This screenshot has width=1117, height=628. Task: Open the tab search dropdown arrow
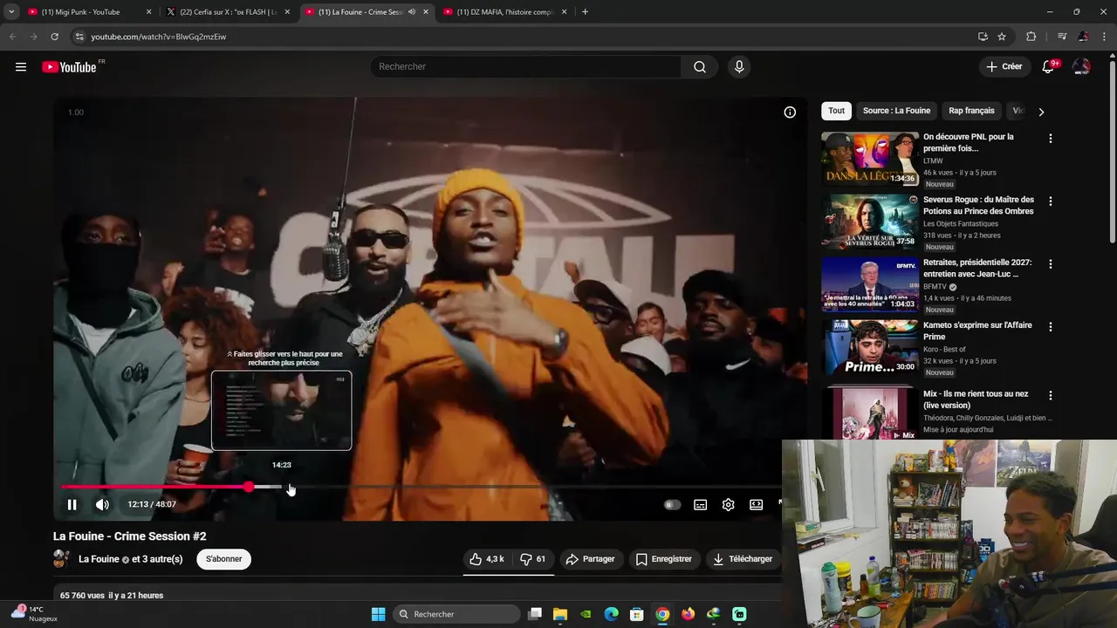(x=11, y=12)
